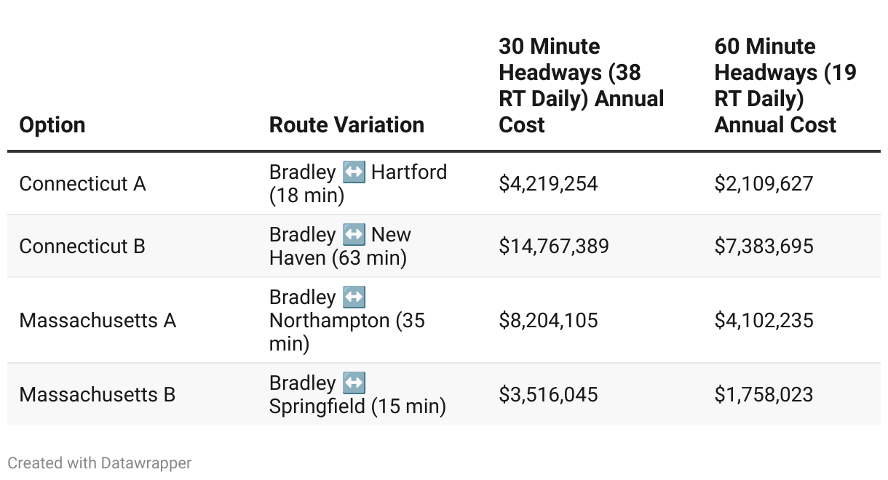888x480 pixels.
Task: Click the arrow icon in Bradley Northampton row
Action: tap(354, 298)
